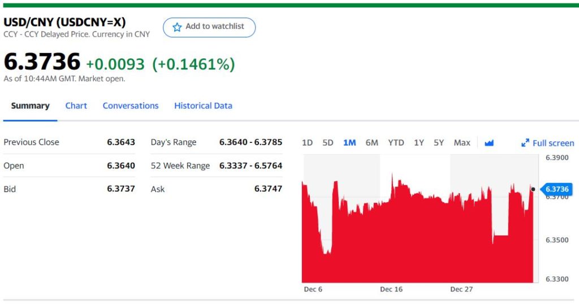Click the red price chart area

(418, 243)
